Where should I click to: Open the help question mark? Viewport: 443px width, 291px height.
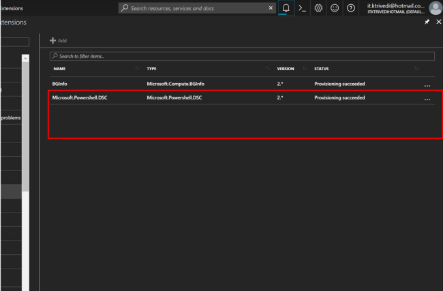[351, 8]
